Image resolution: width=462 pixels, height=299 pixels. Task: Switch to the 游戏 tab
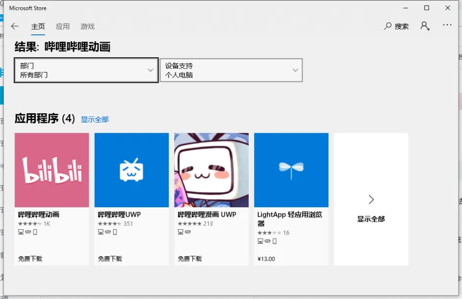coord(87,26)
